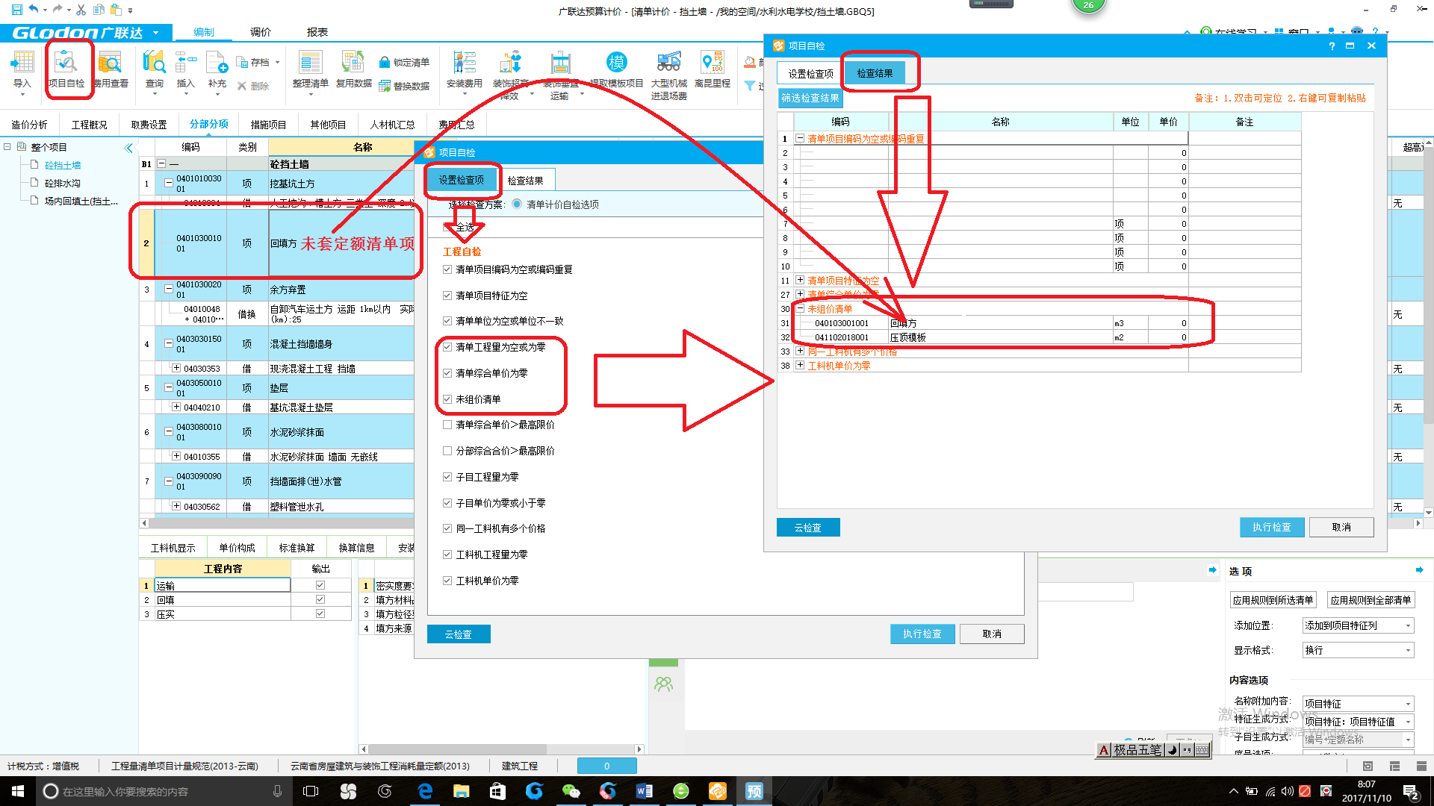This screenshot has width=1434, height=806.
Task: Switch to the 检查结果 tab
Action: pyautogui.click(x=525, y=181)
